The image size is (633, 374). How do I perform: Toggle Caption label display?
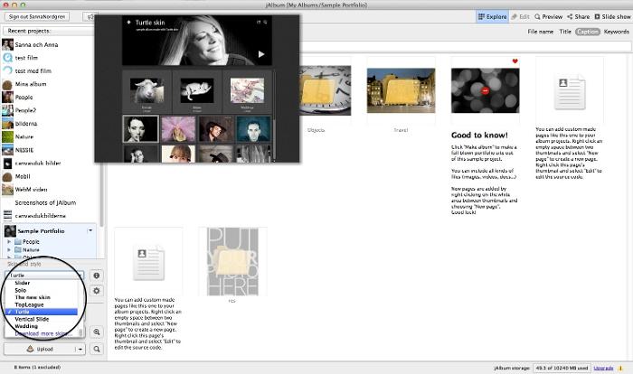[x=588, y=32]
